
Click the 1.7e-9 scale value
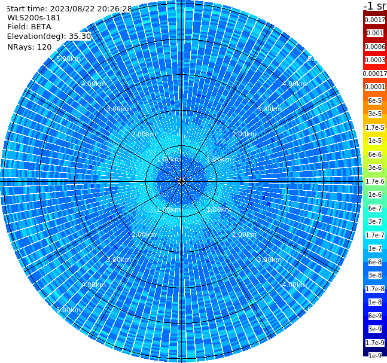(x=375, y=343)
